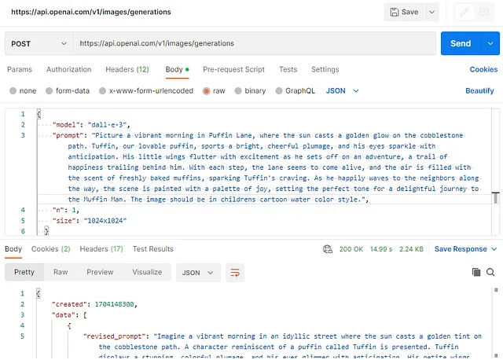Click the Beautify link
503x360 pixels.
[x=479, y=91]
